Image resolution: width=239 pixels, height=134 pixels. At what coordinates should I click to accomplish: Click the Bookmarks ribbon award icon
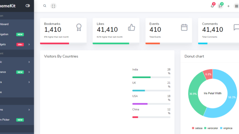pyautogui.click(x=79, y=27)
